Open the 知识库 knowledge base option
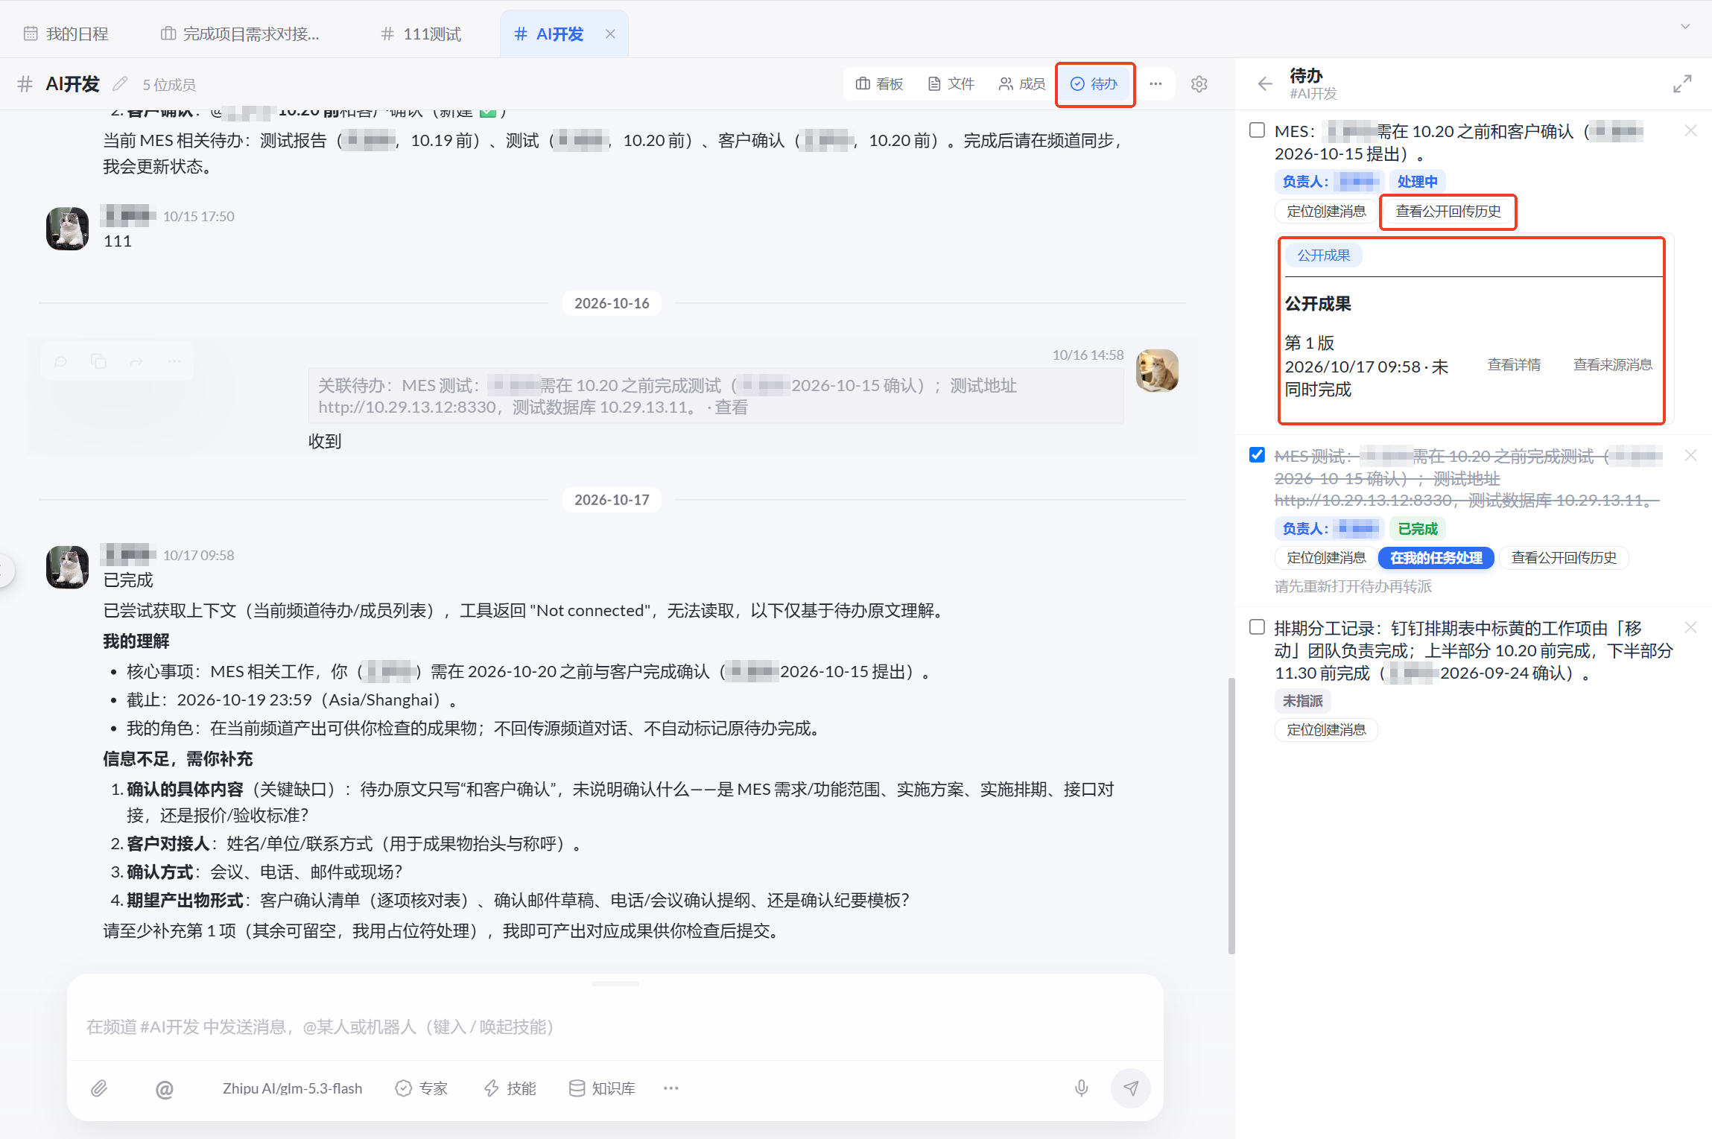 [602, 1089]
